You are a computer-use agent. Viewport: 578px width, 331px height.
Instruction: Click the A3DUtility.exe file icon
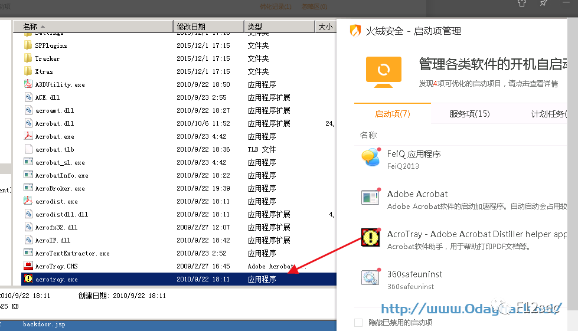pyautogui.click(x=28, y=84)
